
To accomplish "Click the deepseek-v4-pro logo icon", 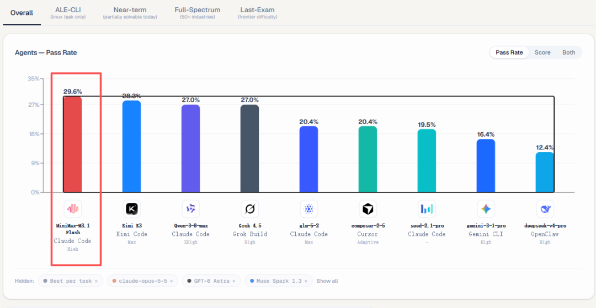I will (545, 209).
